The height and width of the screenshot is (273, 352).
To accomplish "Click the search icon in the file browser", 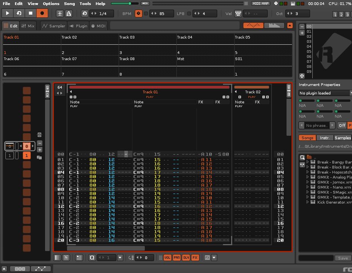I will pyautogui.click(x=302, y=157).
